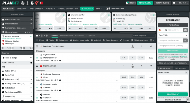
Task: Select the Críquet sport filter
Action: [x=124, y=40]
